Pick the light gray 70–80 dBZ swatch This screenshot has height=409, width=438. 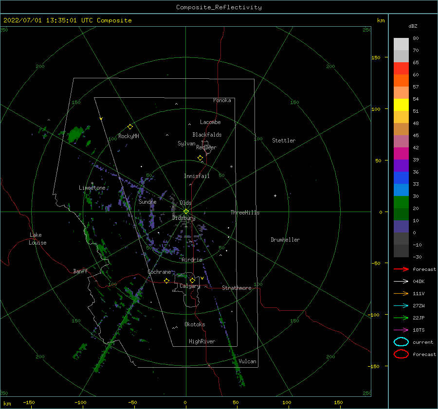(x=401, y=44)
